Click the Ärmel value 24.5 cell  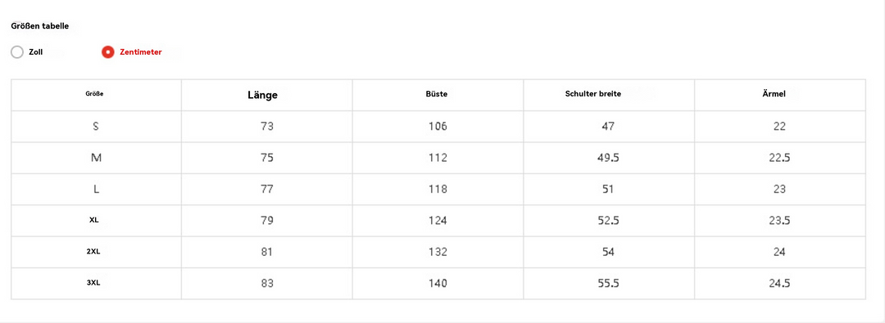779,284
